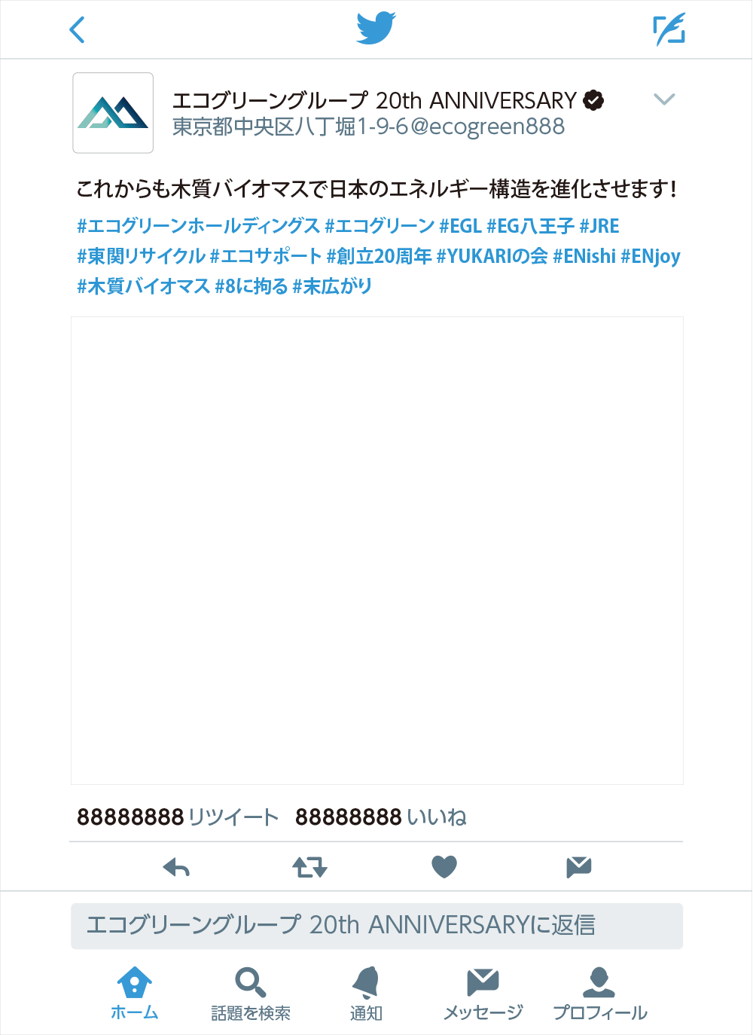Share tweet via envelope icon under tweet
The height and width of the screenshot is (1035, 753).
point(578,867)
